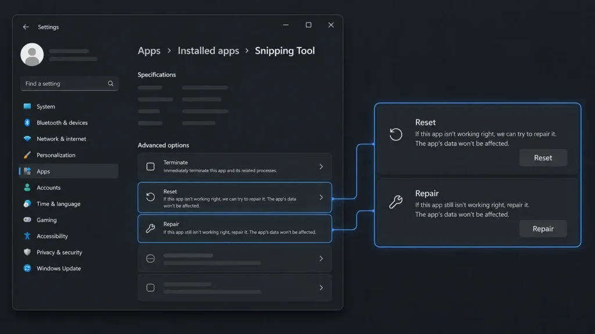
Task: Navigate to Installed apps breadcrumb
Action: (209, 51)
